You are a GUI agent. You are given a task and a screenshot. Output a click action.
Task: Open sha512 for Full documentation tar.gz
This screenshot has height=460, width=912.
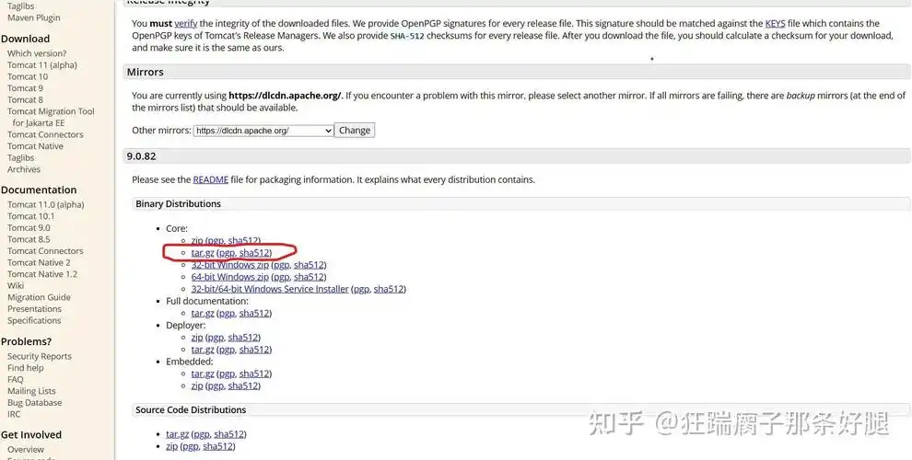255,313
